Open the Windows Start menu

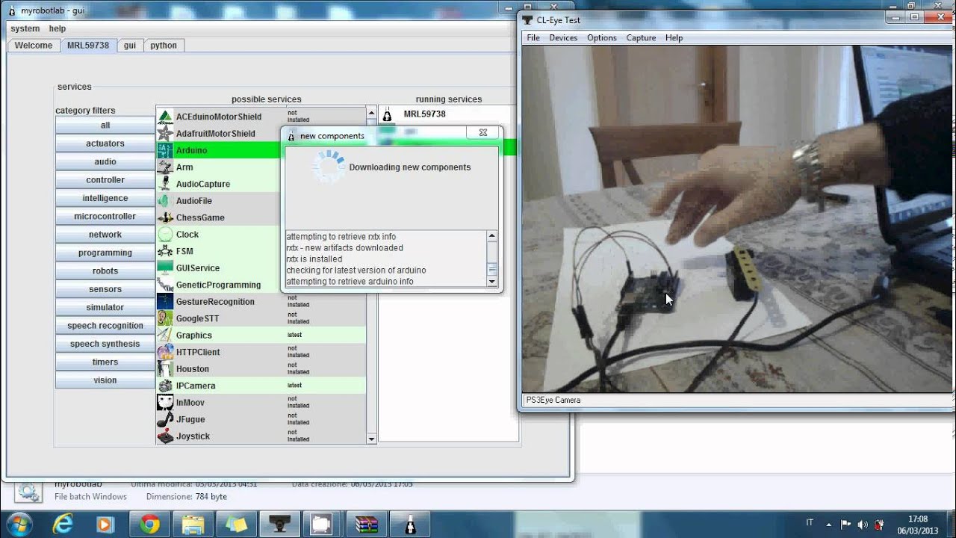(18, 524)
